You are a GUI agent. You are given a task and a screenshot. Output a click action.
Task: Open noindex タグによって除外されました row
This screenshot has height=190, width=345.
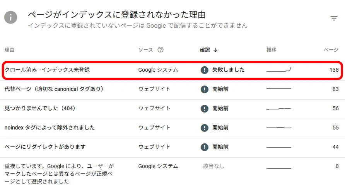tap(172, 128)
